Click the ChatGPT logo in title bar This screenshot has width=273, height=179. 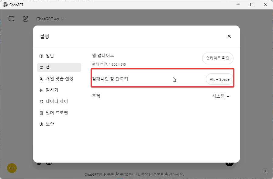coord(5,5)
